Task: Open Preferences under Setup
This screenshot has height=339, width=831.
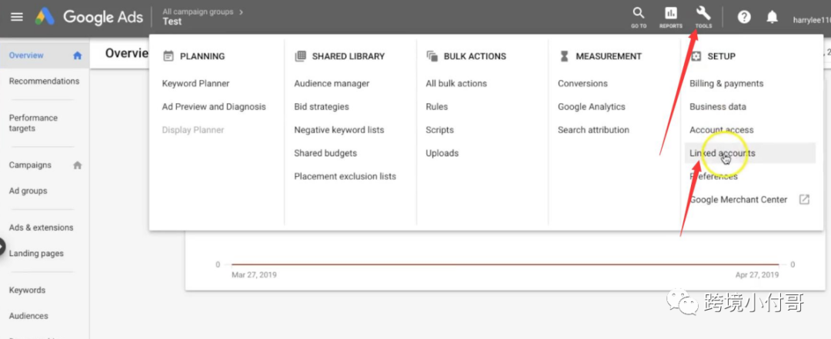Action: point(713,177)
